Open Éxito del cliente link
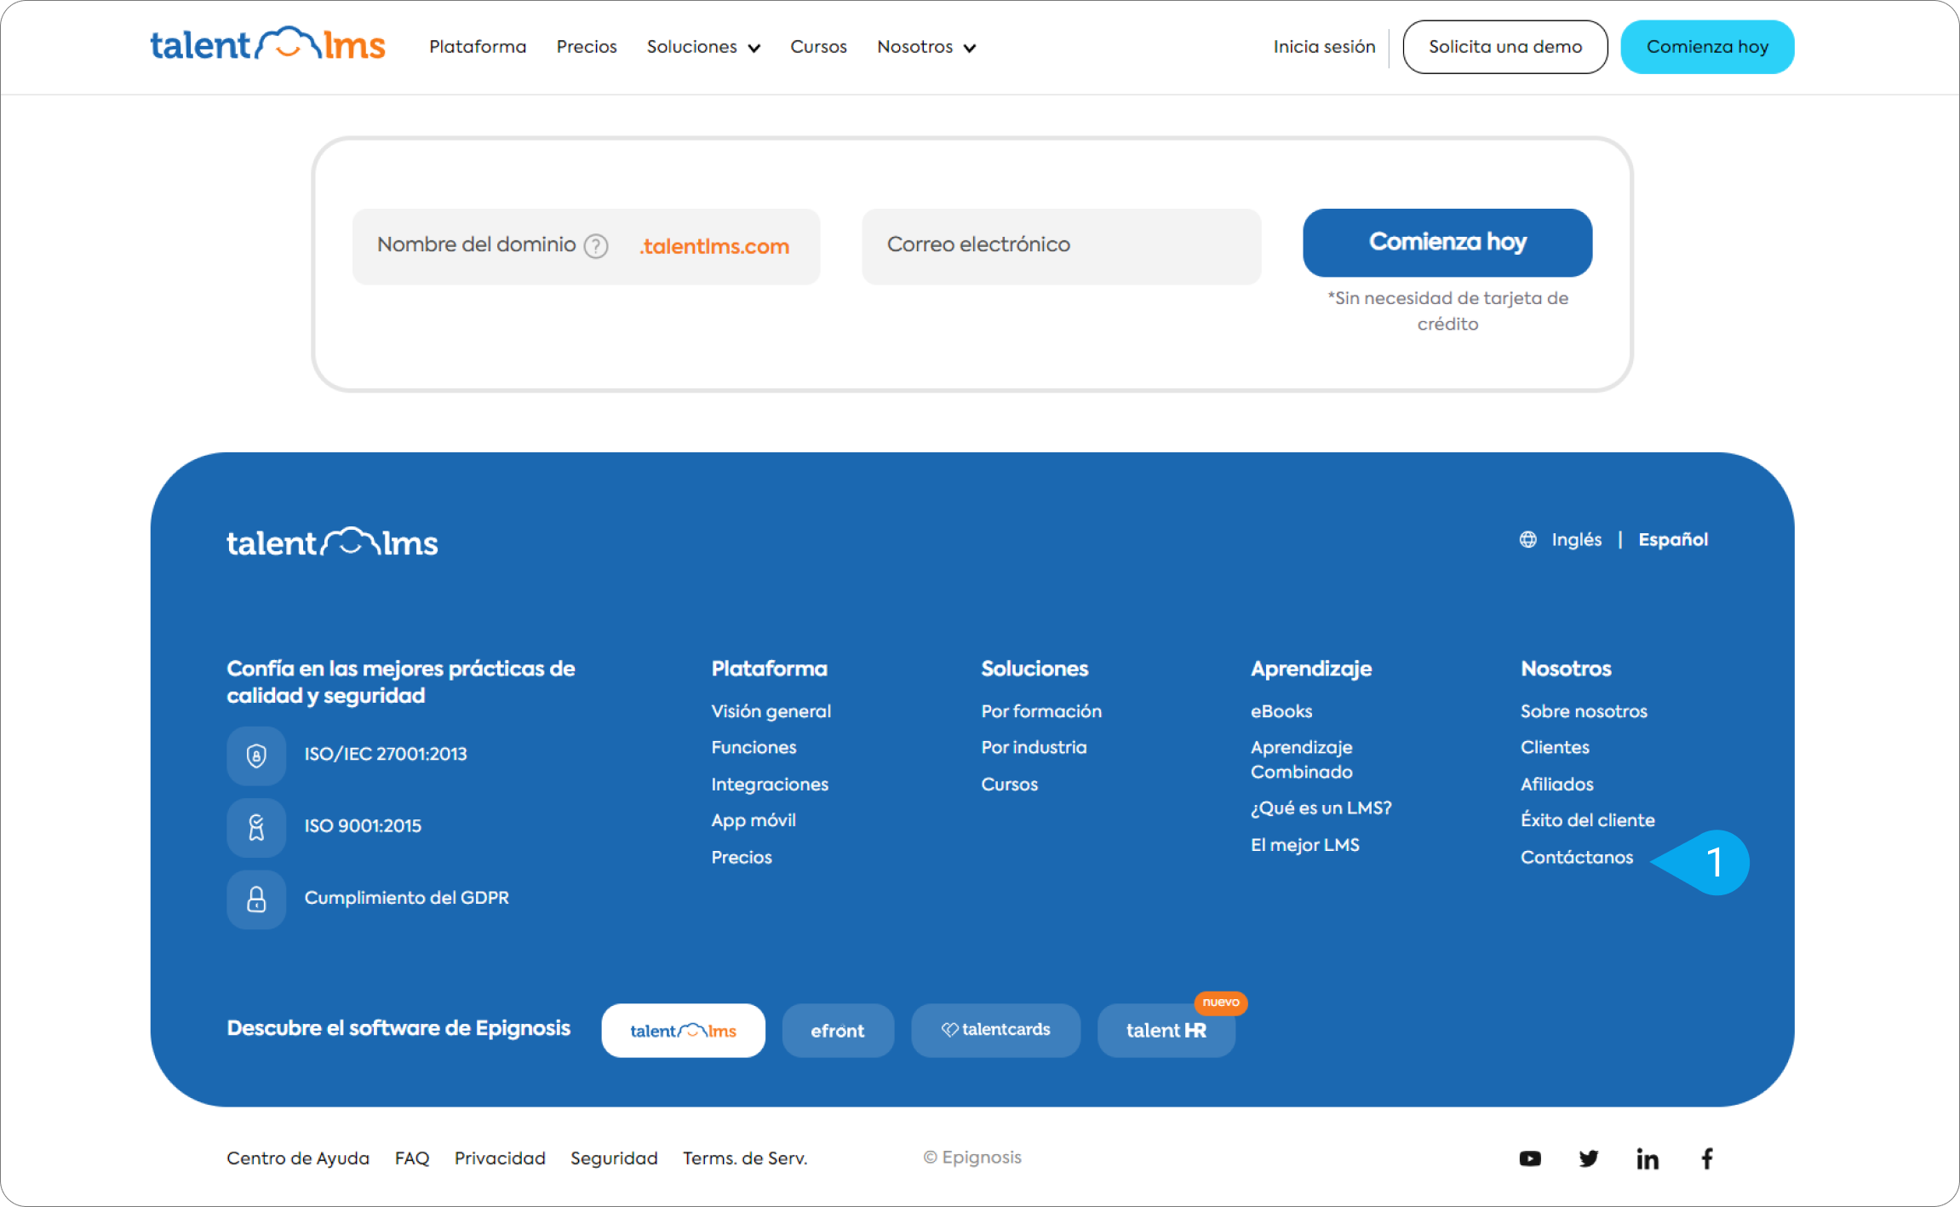Image resolution: width=1960 pixels, height=1207 pixels. coord(1587,820)
